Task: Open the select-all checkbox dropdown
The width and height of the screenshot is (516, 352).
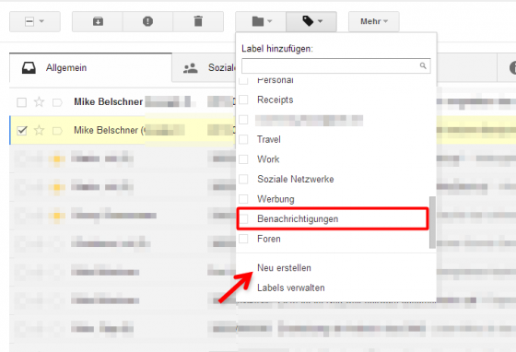Action: [35, 22]
